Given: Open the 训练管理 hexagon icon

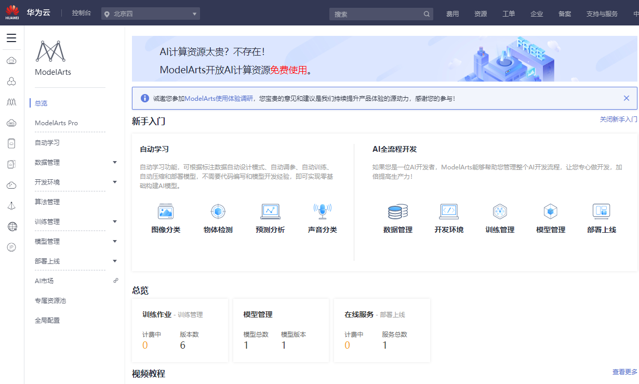Looking at the screenshot, I should [500, 211].
